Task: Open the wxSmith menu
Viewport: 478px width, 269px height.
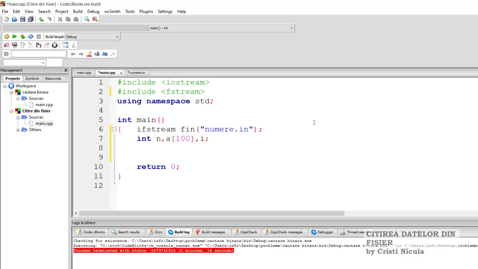Action: (112, 12)
